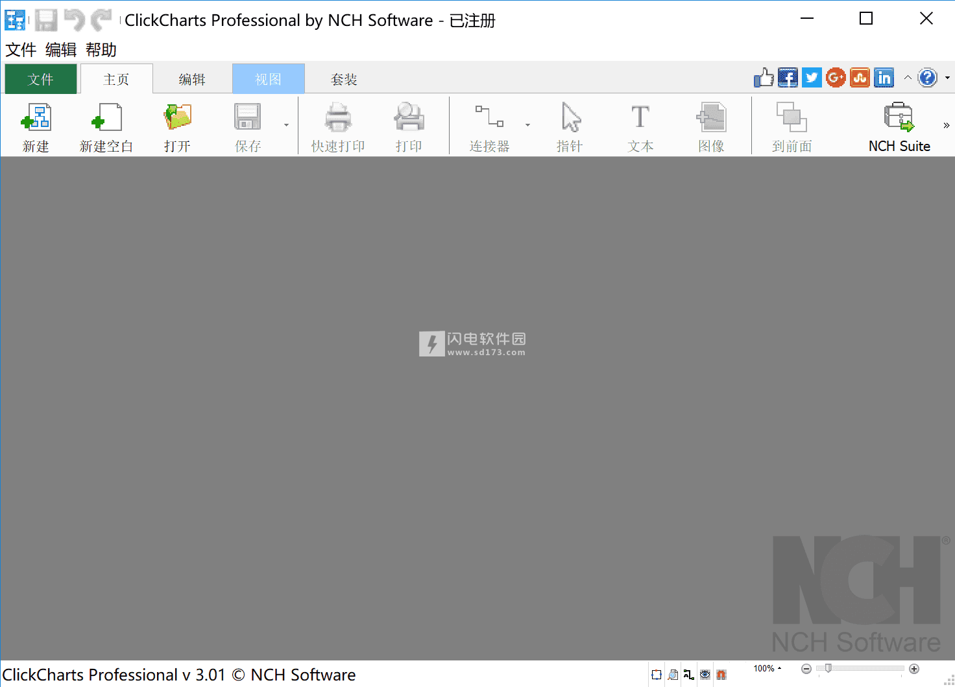Viewport: 955px width, 687px height.
Task: Click the zoom out minus button
Action: (x=806, y=669)
